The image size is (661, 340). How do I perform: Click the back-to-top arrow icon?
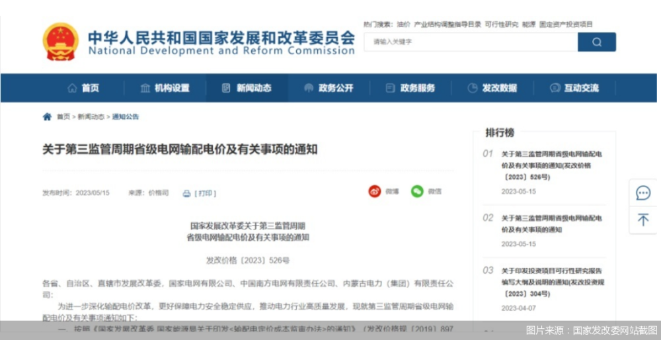643,220
